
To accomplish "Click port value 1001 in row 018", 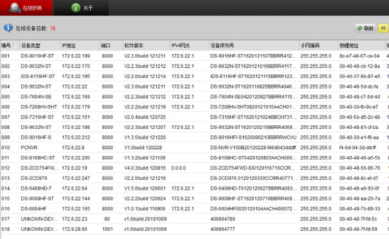I will click(x=107, y=229).
